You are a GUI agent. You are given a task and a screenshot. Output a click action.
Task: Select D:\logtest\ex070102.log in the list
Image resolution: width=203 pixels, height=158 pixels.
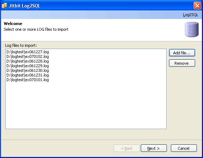tap(28, 56)
